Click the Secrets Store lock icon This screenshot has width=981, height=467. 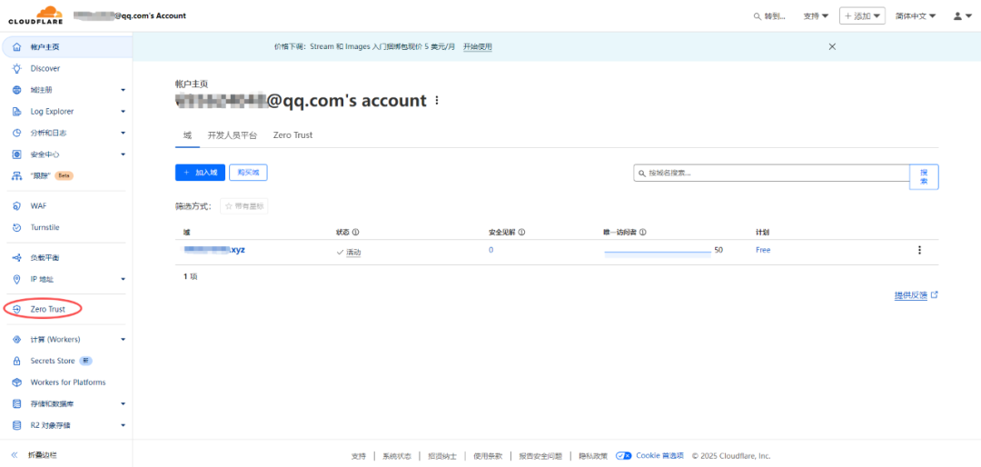click(17, 362)
